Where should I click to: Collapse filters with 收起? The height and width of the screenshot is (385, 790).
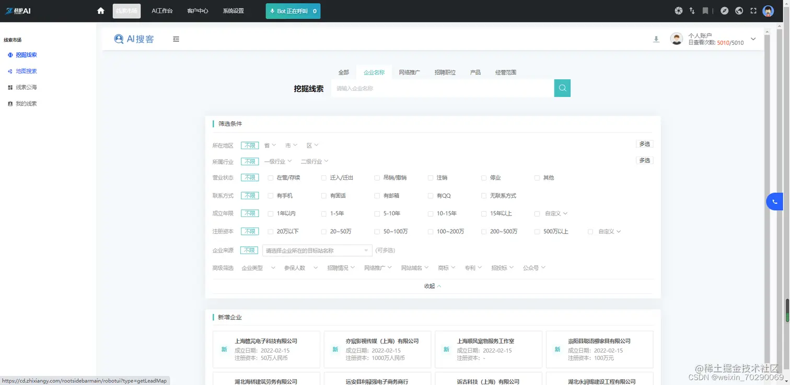(433, 286)
